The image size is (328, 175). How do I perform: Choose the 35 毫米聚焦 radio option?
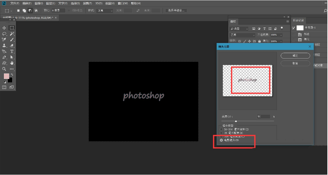point(221,133)
